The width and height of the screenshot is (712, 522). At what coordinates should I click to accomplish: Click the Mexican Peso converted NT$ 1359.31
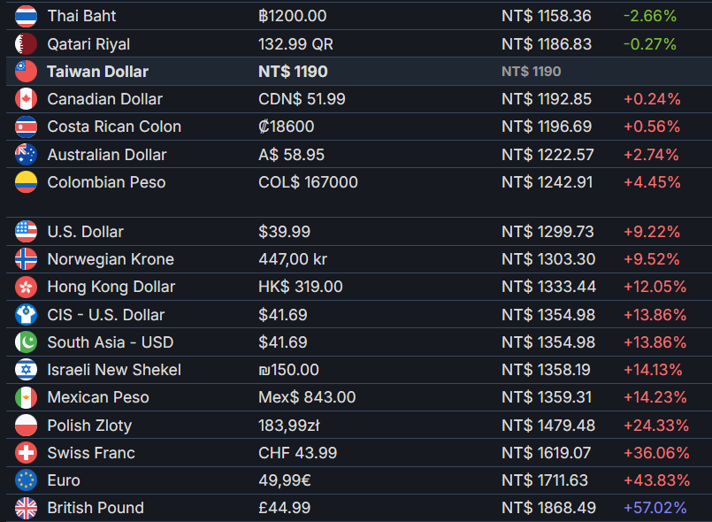(547, 397)
